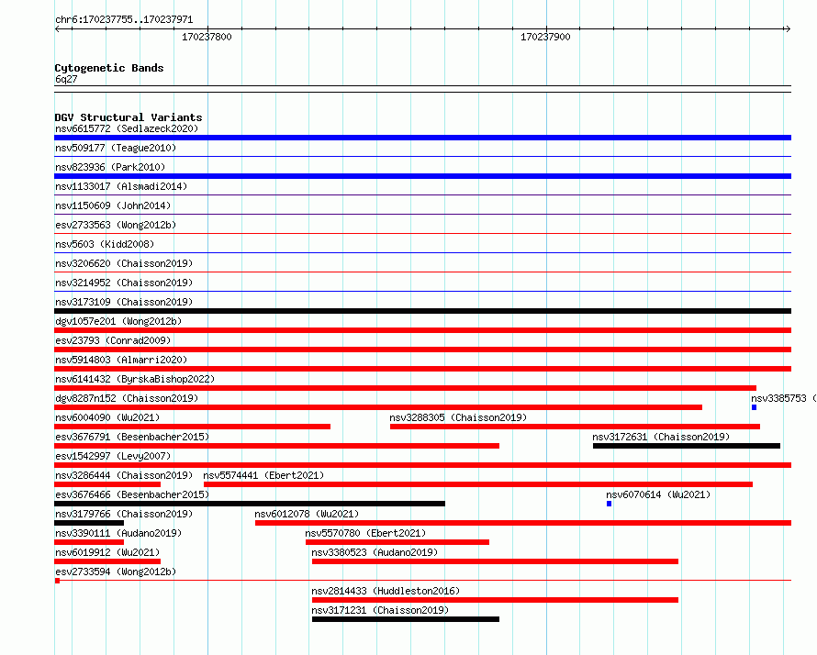
Task: Click the 170237800 ruler position
Action: coord(207,37)
